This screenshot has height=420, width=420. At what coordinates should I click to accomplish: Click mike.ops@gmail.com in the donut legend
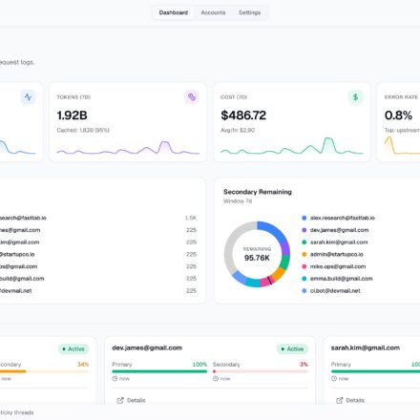point(338,266)
